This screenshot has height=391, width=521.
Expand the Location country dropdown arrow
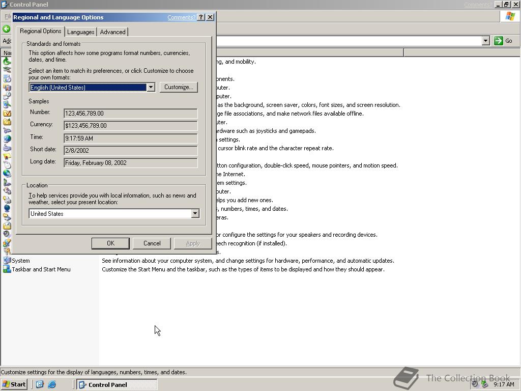195,213
